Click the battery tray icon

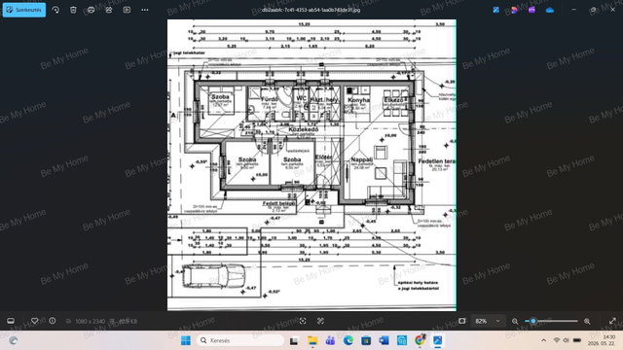[577, 340]
